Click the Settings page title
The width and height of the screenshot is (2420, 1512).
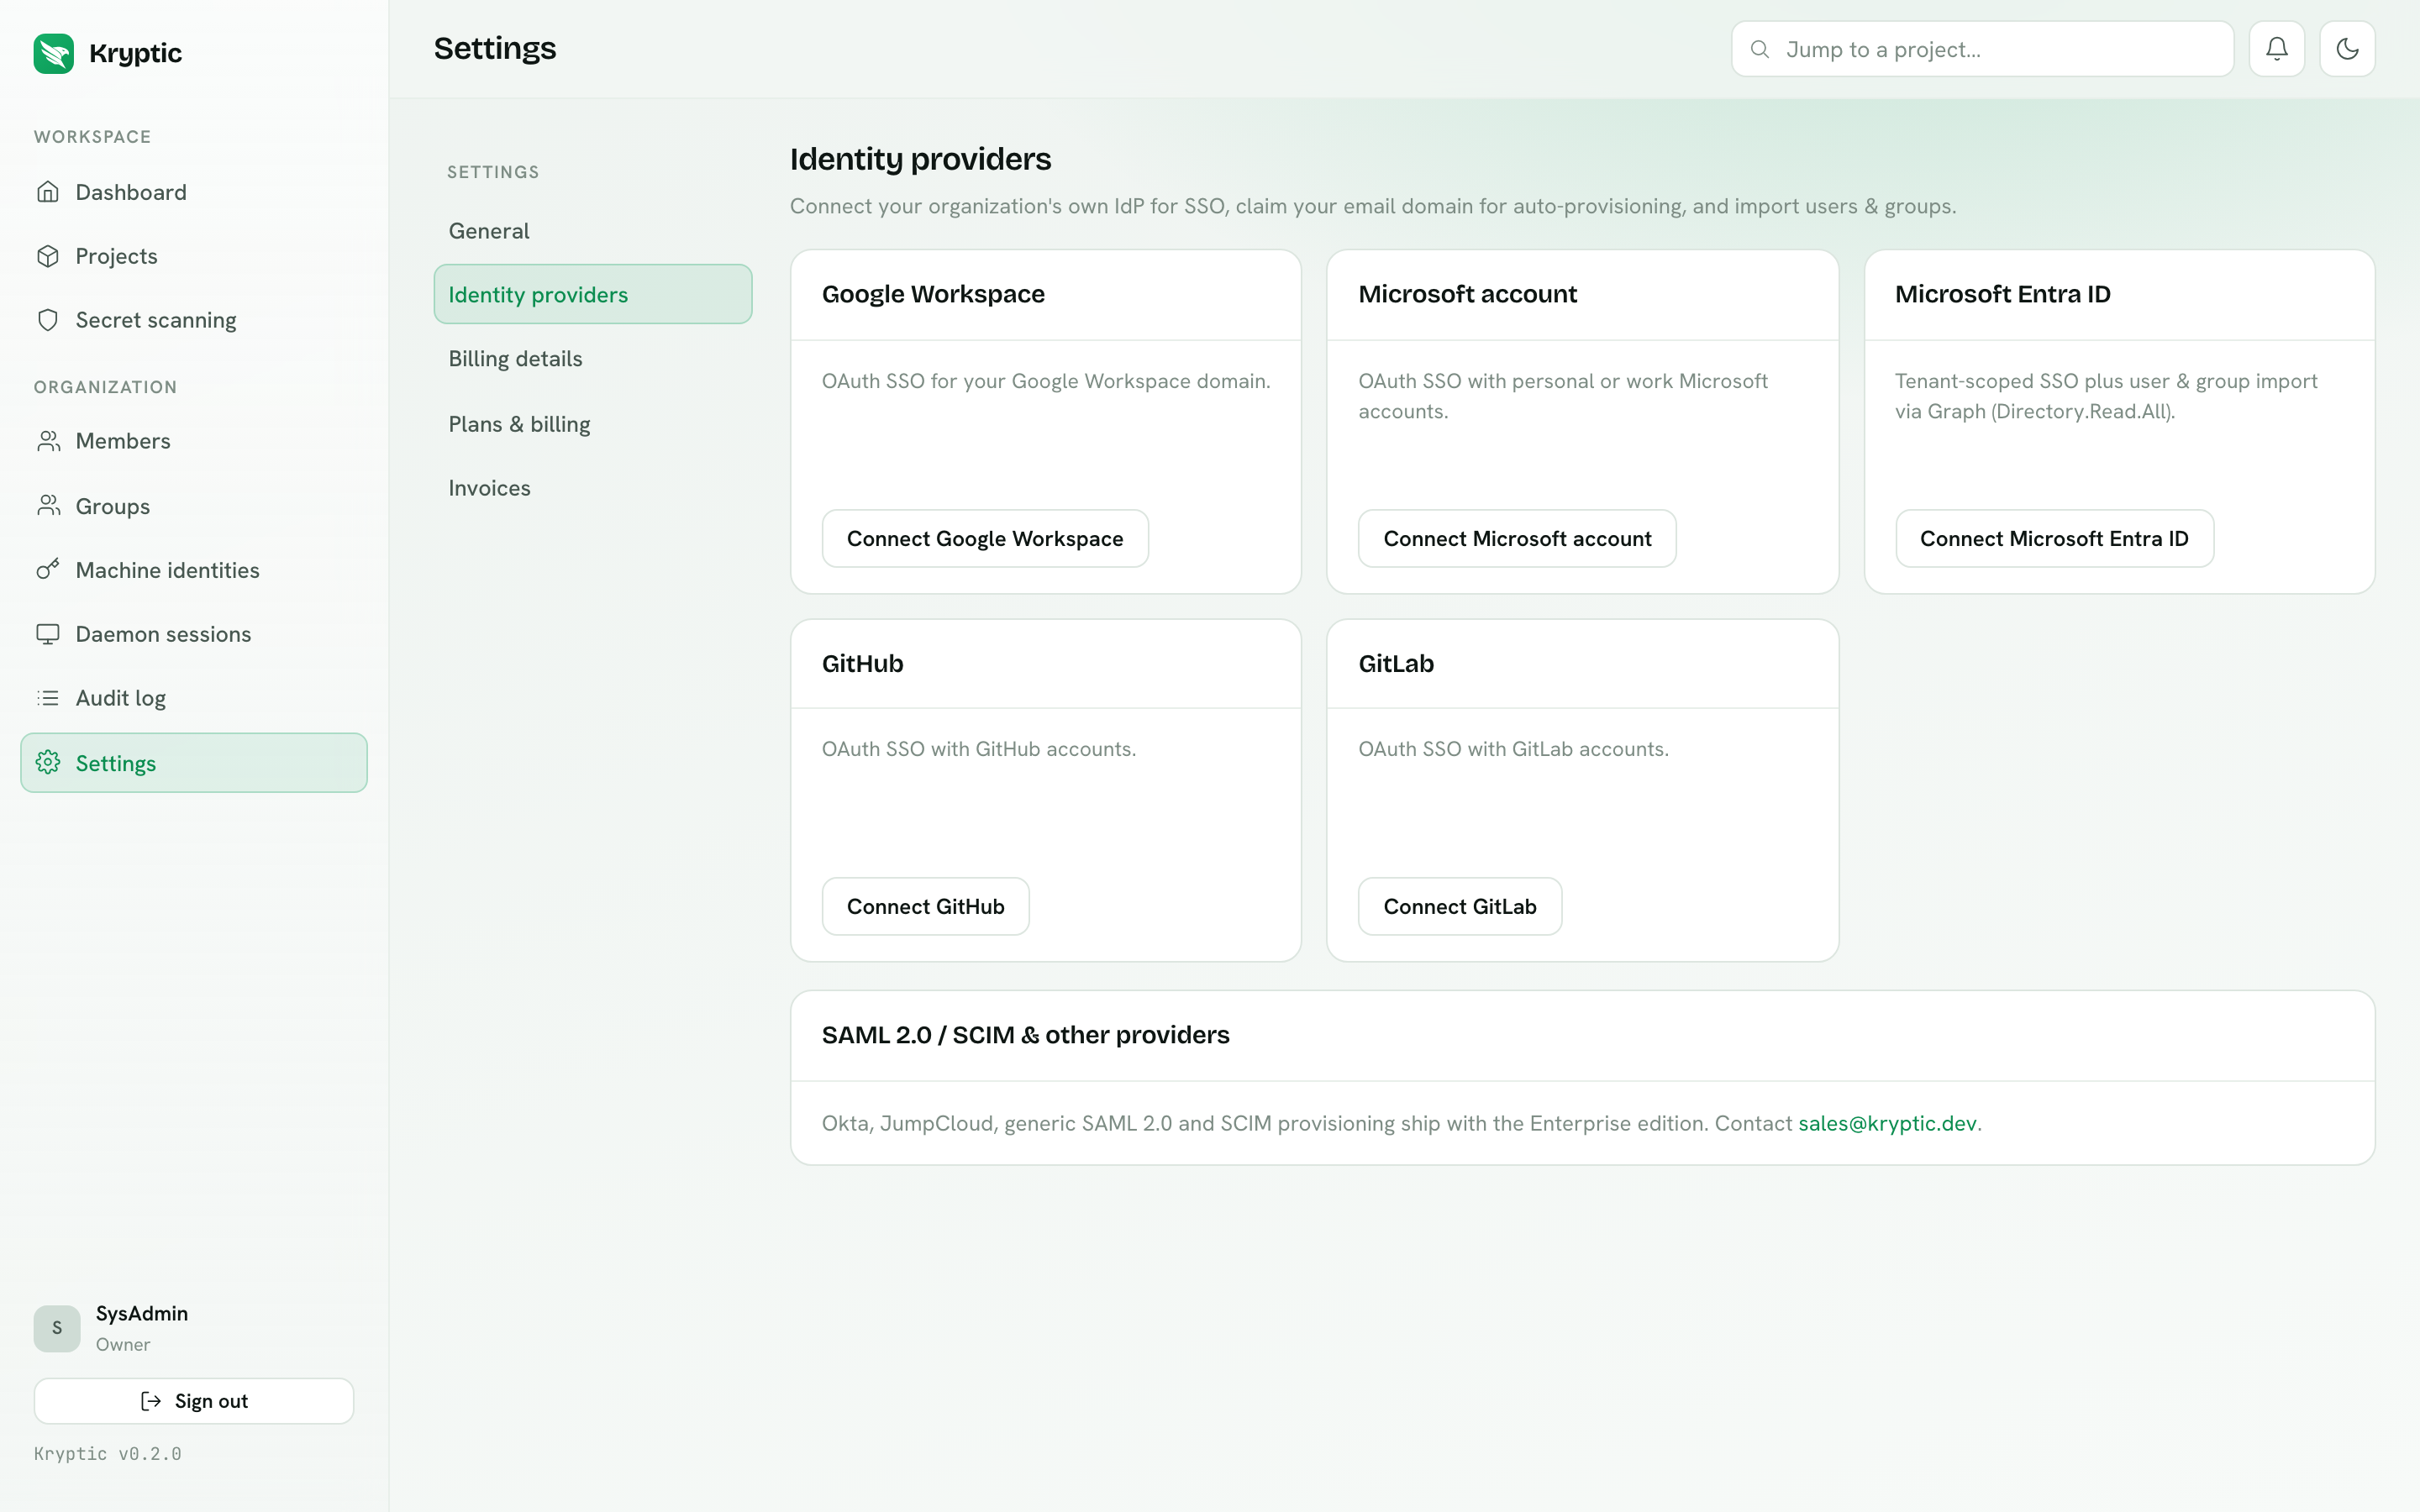pos(495,49)
